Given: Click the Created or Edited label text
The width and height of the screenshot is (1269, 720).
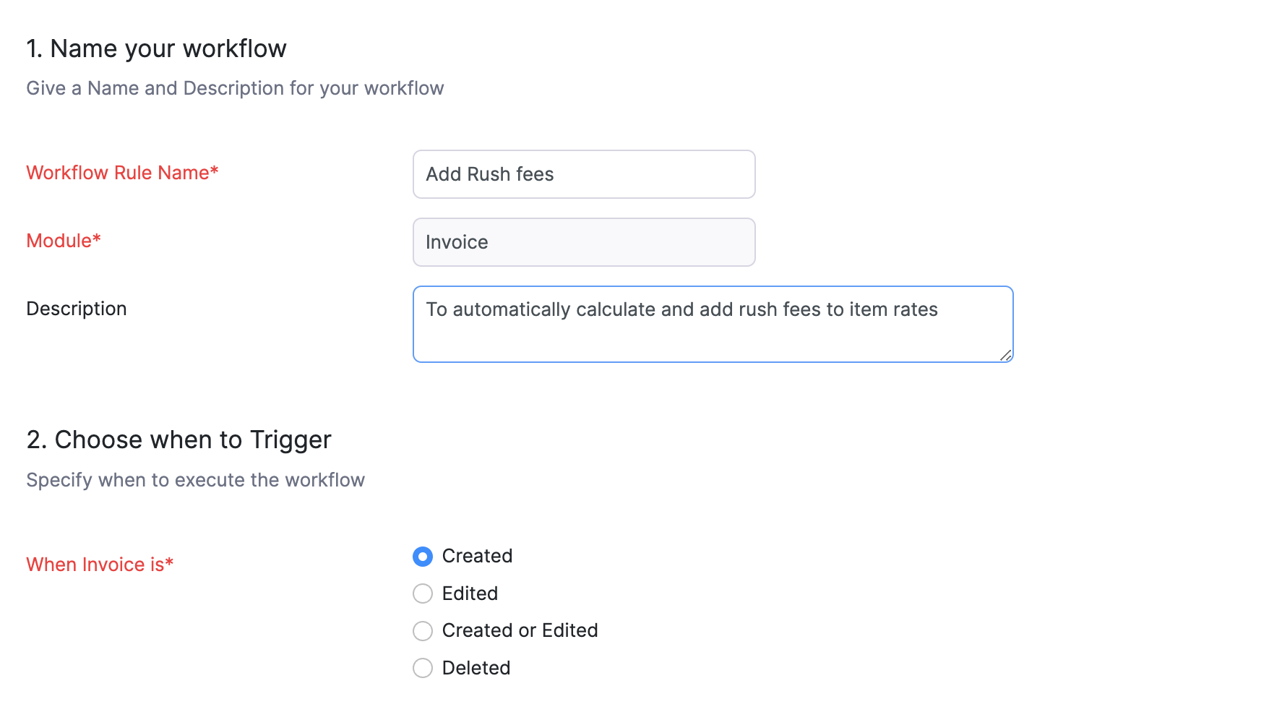Looking at the screenshot, I should point(520,630).
